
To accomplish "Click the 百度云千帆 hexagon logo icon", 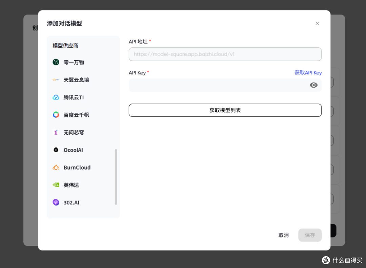I will coord(56,115).
